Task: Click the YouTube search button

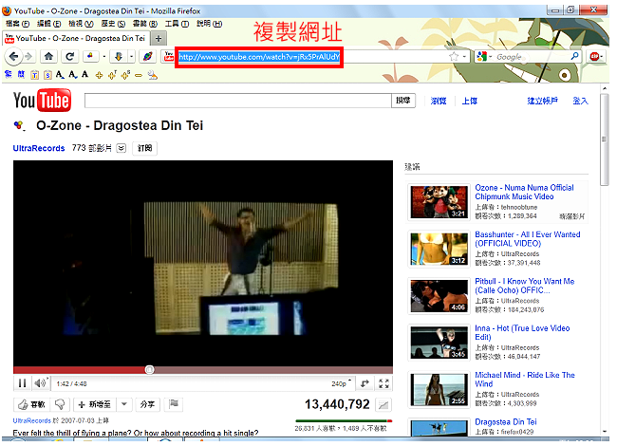Action: (403, 101)
